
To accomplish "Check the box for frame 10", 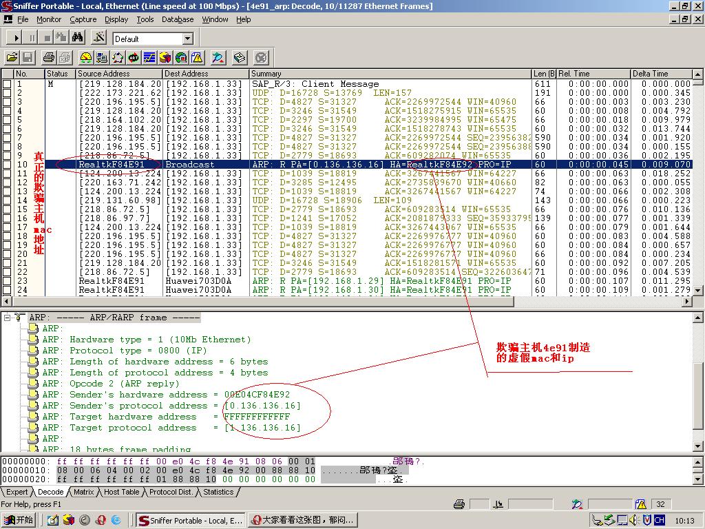I will [x=7, y=165].
